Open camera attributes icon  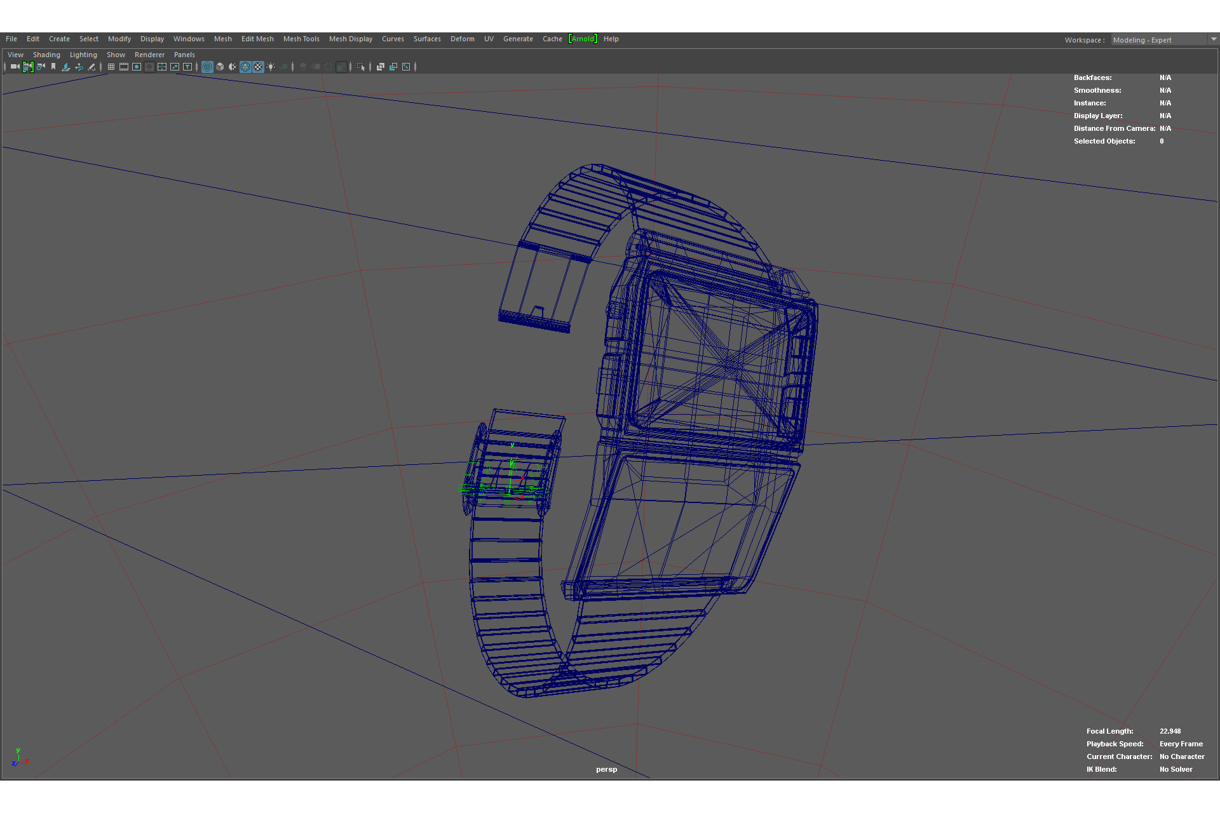point(41,67)
